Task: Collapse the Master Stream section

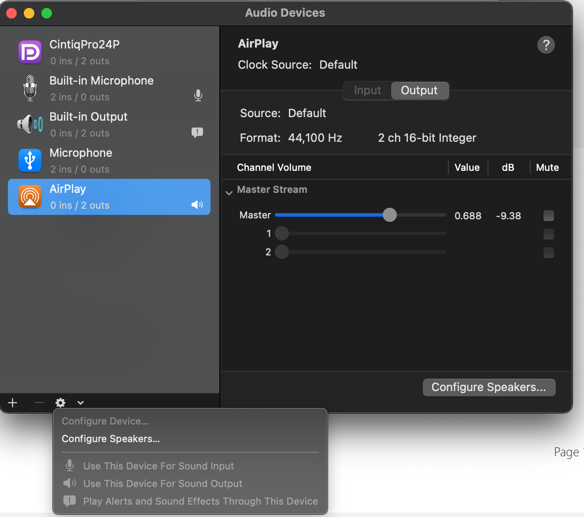Action: tap(229, 192)
